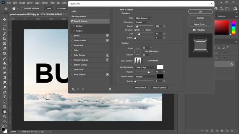
Task: Add another Stroke effect plus icon
Action: pos(108,36)
